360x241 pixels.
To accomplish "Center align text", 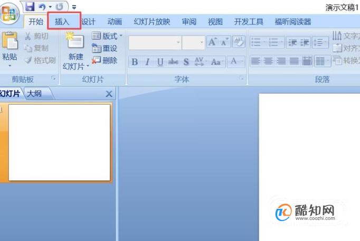I will coord(268,61).
